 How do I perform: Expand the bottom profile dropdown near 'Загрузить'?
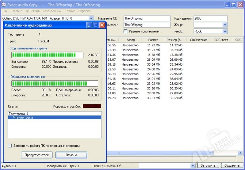[x=193, y=166]
